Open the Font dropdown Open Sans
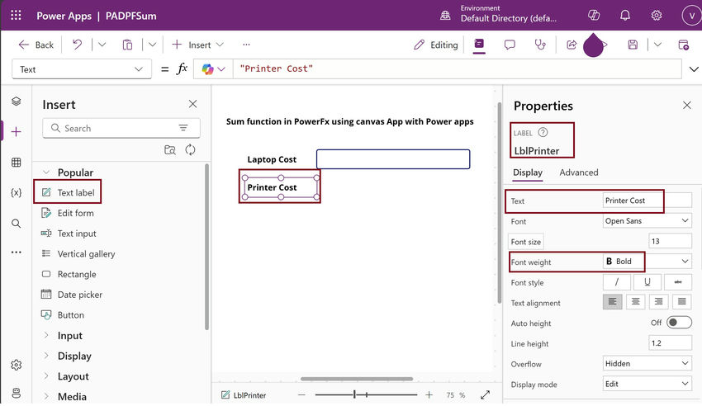Viewport: 702px width, 406px height. click(x=647, y=221)
